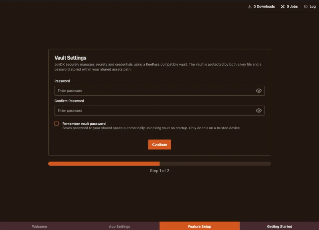Click the 'Remember vault password' label
Image resolution: width=319 pixels, height=230 pixels.
pyautogui.click(x=84, y=124)
